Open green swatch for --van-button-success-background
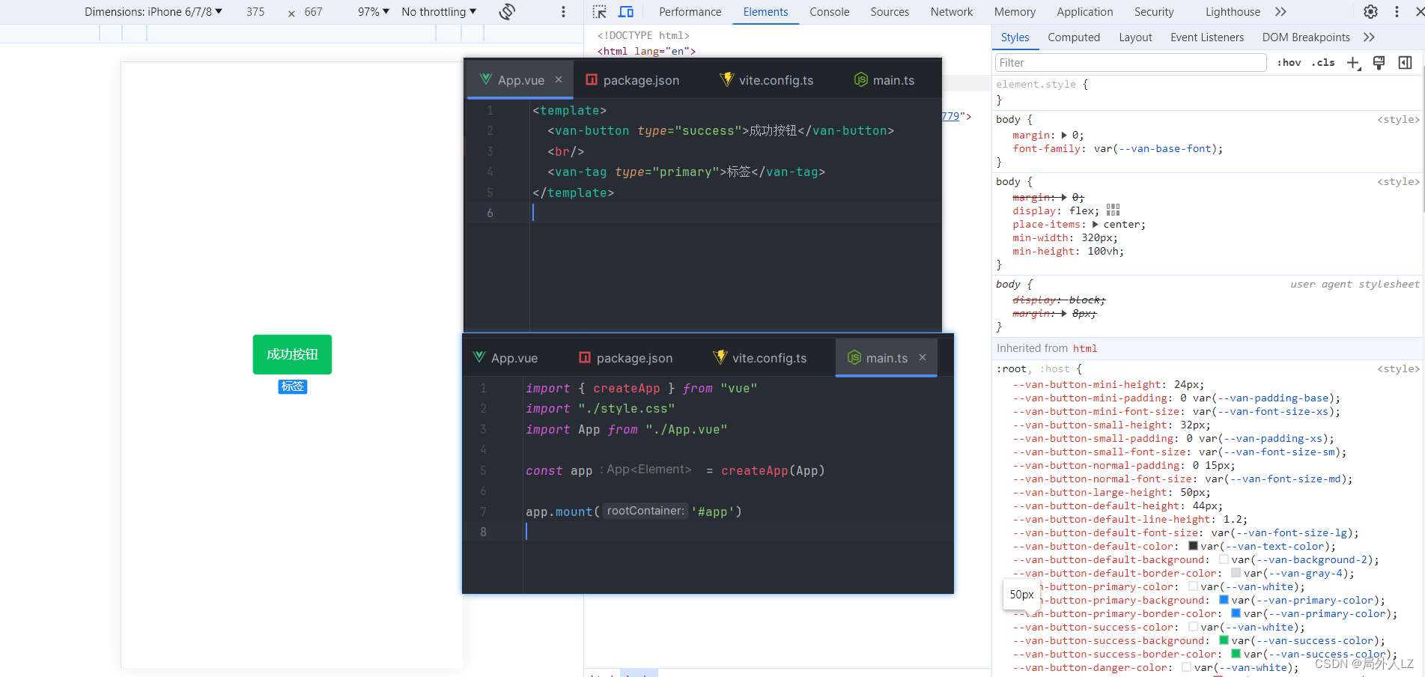This screenshot has width=1425, height=677. [x=1224, y=640]
